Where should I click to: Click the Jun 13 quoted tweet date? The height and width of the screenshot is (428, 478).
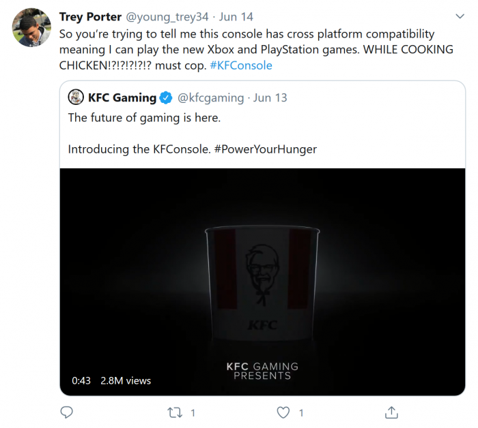[x=270, y=98]
